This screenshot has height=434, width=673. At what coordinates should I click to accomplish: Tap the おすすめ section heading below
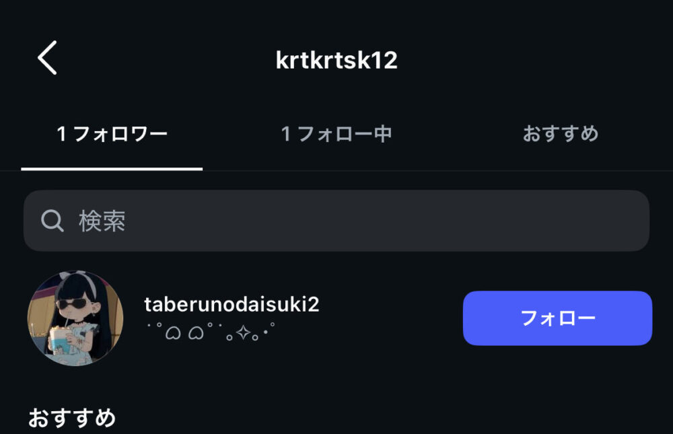pyautogui.click(x=72, y=418)
